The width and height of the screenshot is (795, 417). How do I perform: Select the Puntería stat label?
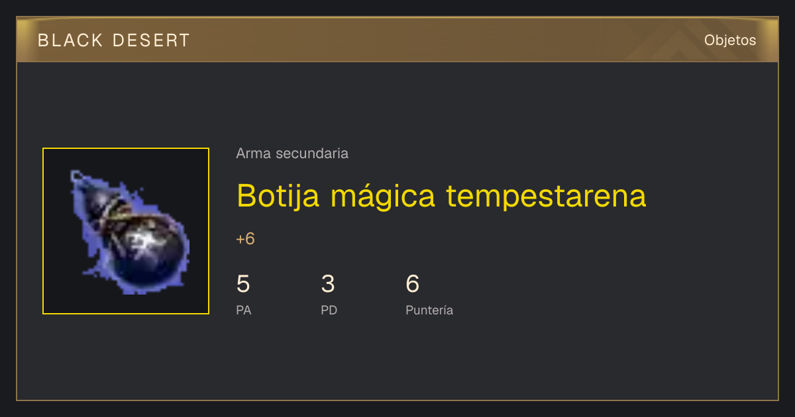(429, 310)
